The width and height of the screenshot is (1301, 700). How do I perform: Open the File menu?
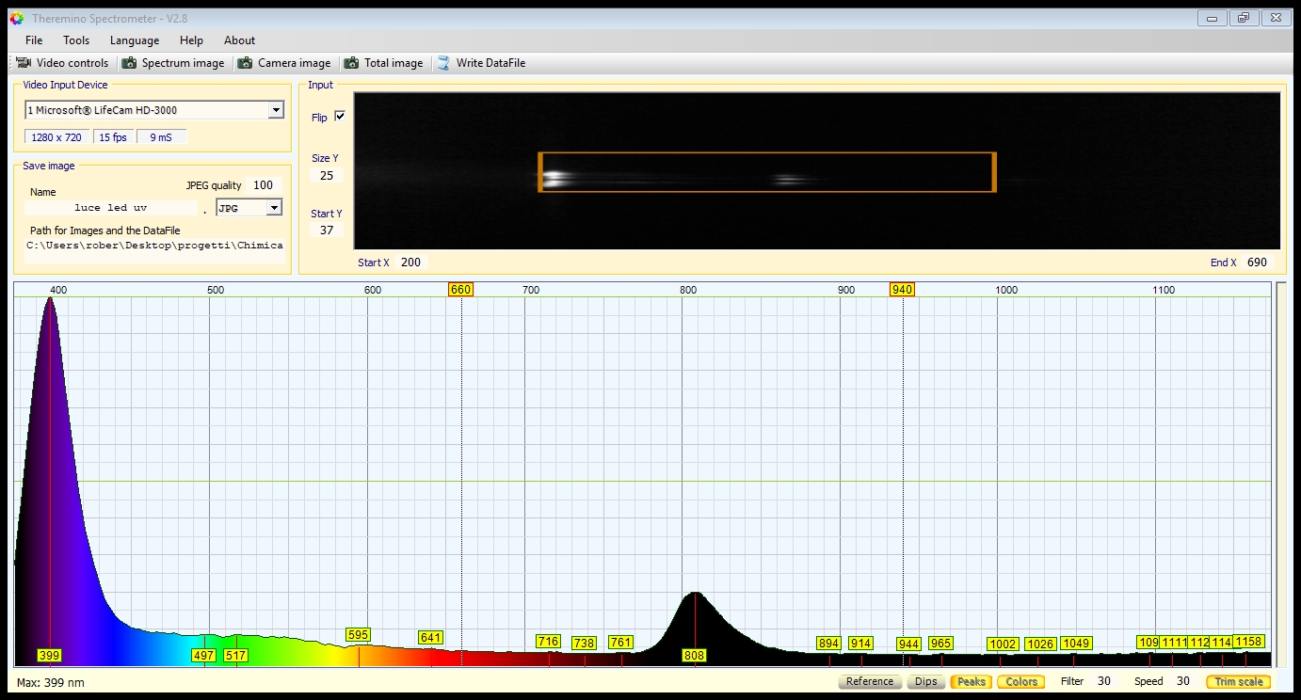[x=34, y=40]
